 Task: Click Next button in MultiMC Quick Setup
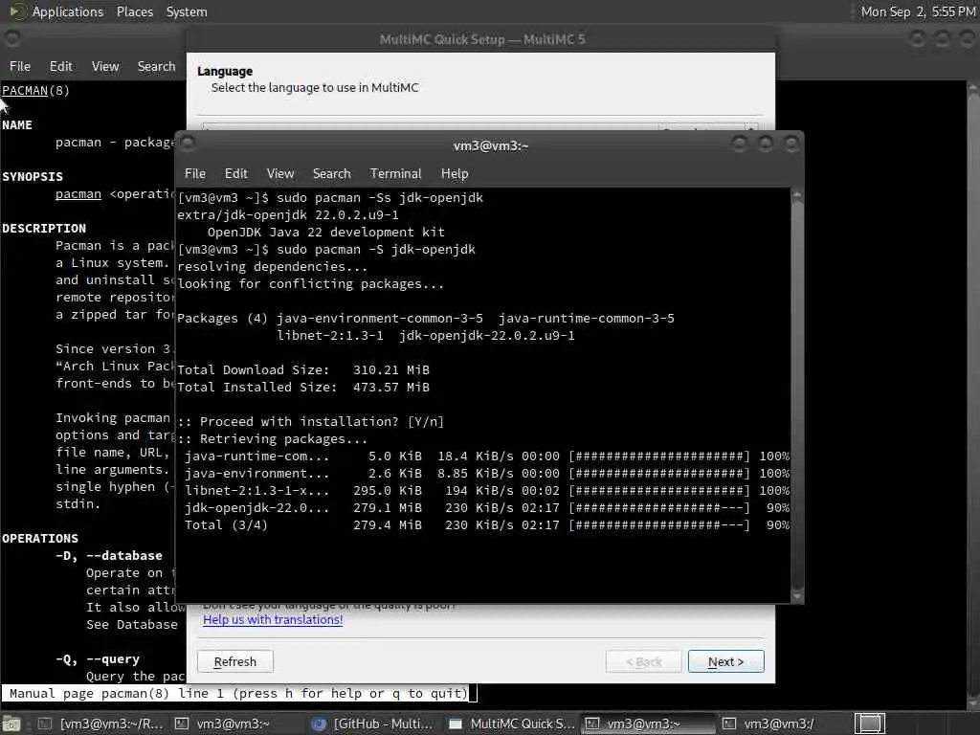pyautogui.click(x=725, y=661)
